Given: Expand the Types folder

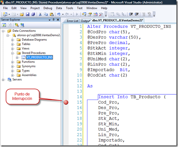Looking at the screenshot, I should tap(12, 71).
